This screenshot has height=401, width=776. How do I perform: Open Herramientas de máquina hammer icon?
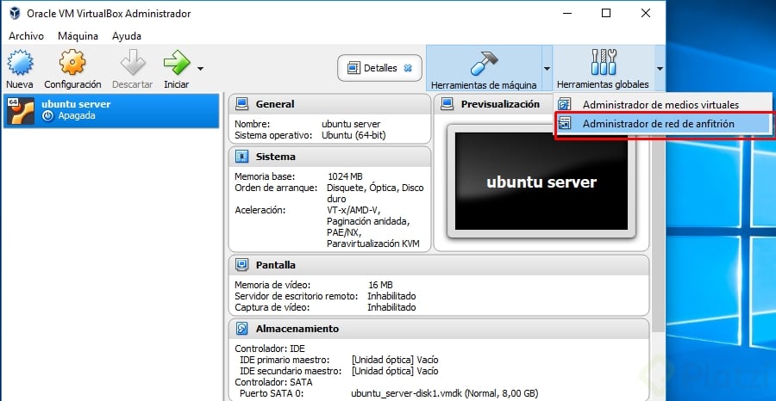click(x=483, y=63)
